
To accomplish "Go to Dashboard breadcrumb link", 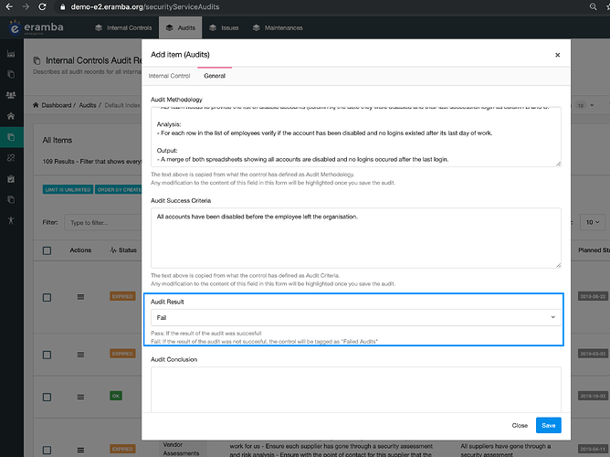I will [57, 105].
